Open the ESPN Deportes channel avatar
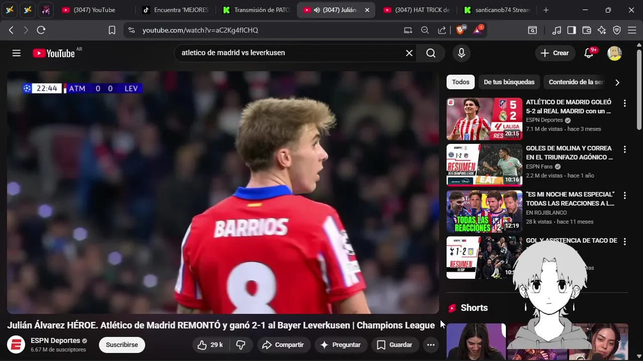Screen dimensions: 643x361 tap(17, 345)
